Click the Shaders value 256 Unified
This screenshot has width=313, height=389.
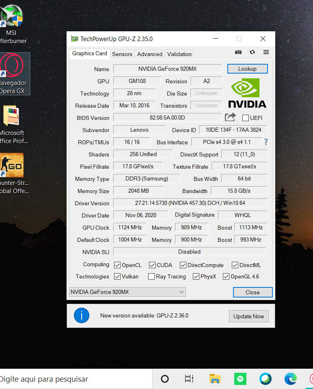[143, 154]
